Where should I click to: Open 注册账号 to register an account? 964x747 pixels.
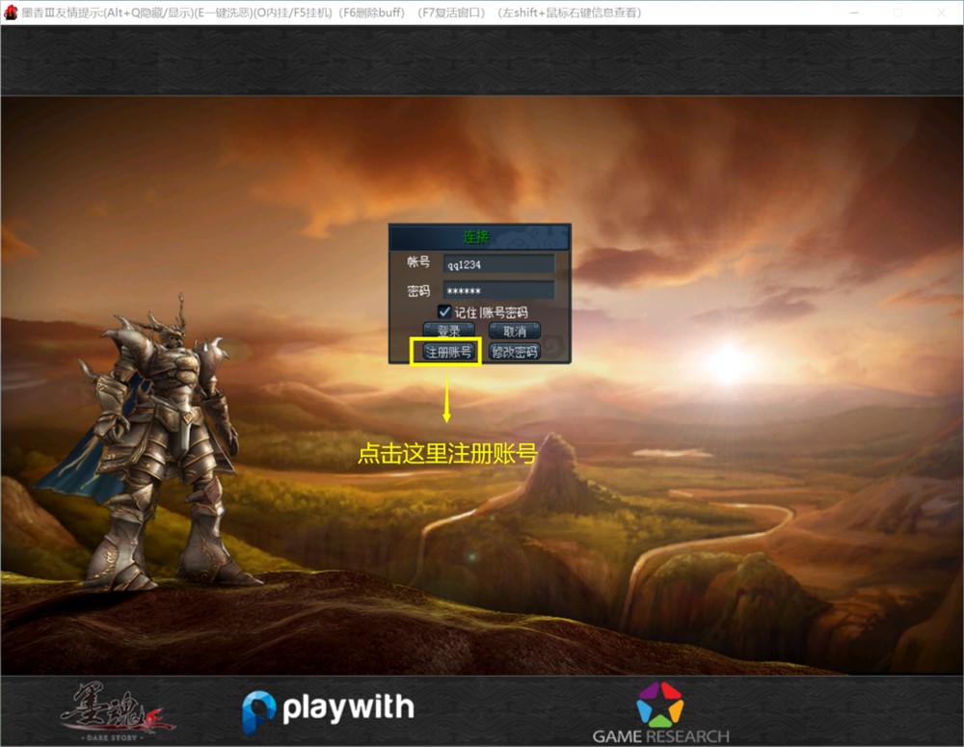(448, 352)
